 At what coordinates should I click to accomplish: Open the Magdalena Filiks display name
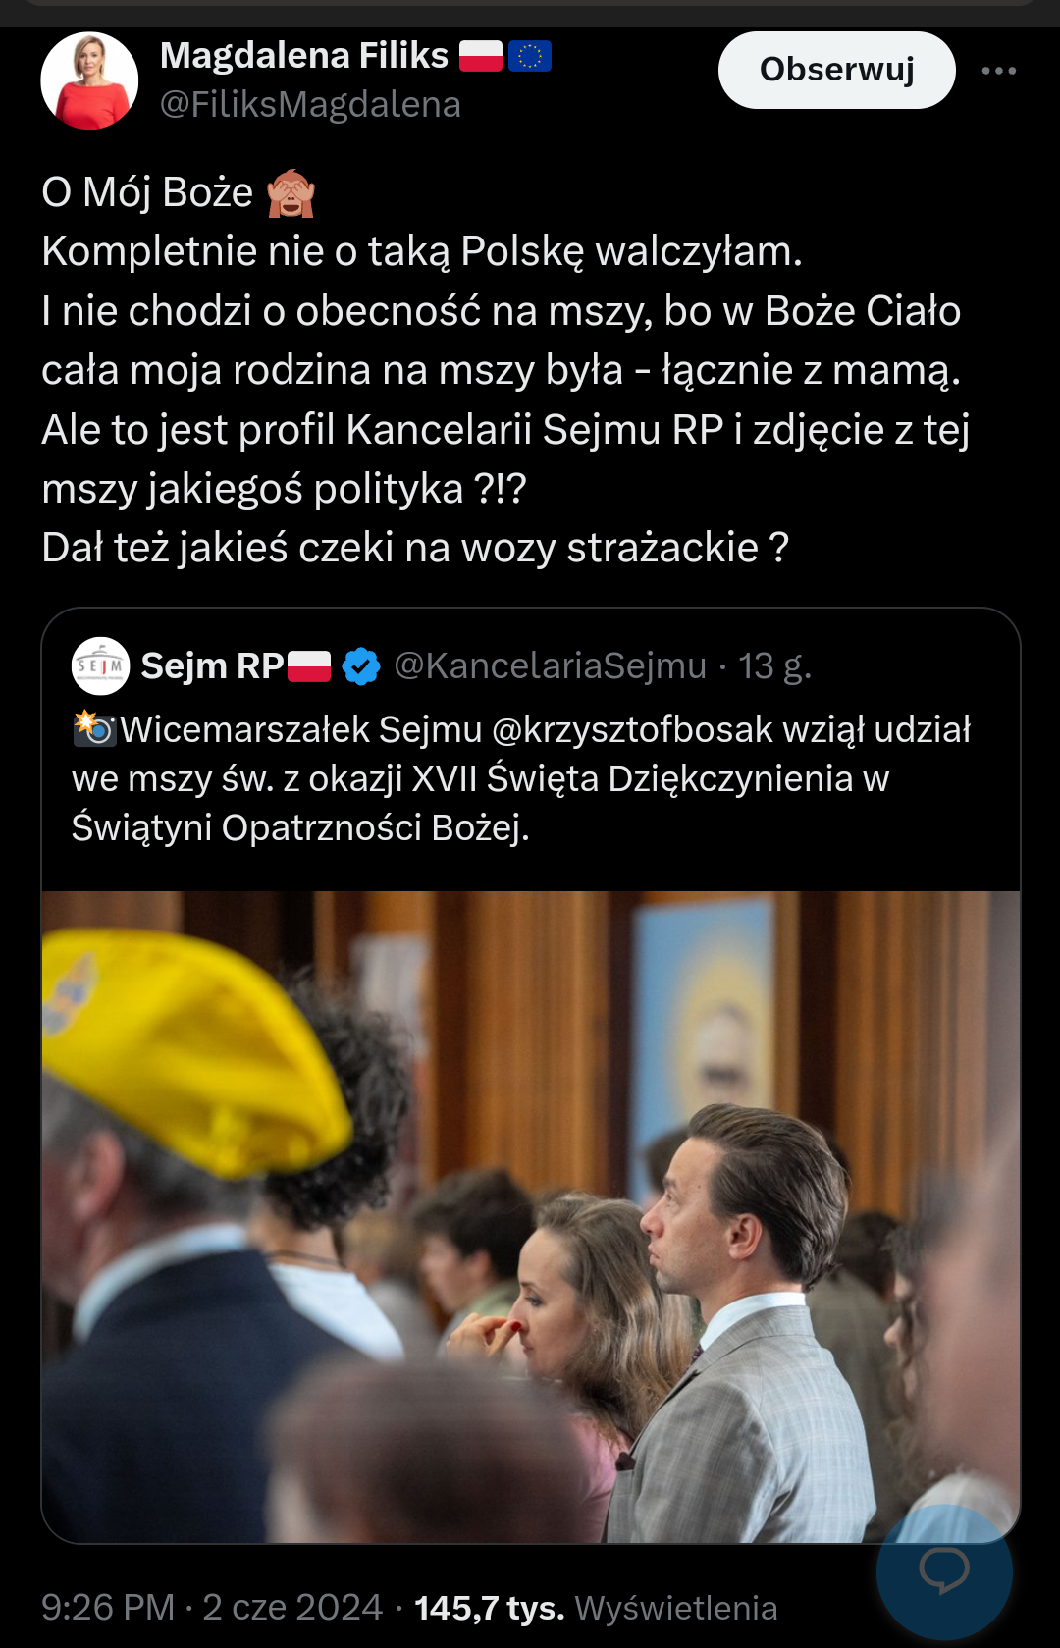tap(304, 56)
